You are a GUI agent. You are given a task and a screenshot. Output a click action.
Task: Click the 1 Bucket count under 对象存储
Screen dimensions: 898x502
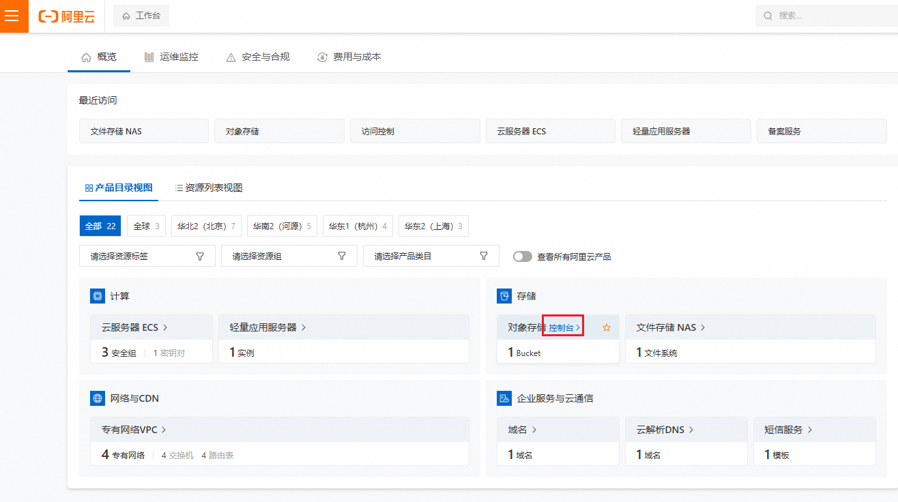(524, 353)
